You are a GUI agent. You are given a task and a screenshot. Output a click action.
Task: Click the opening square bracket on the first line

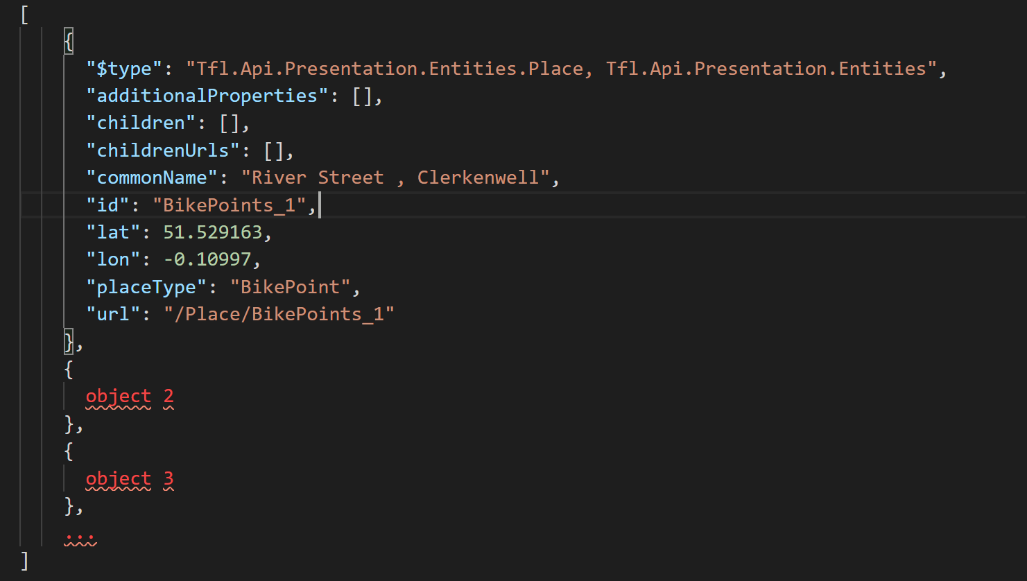(25, 15)
